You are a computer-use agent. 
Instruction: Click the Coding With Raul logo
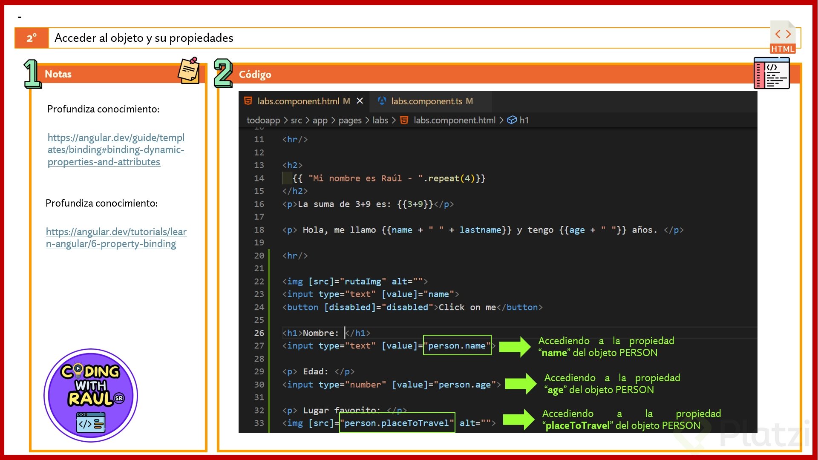tap(91, 395)
